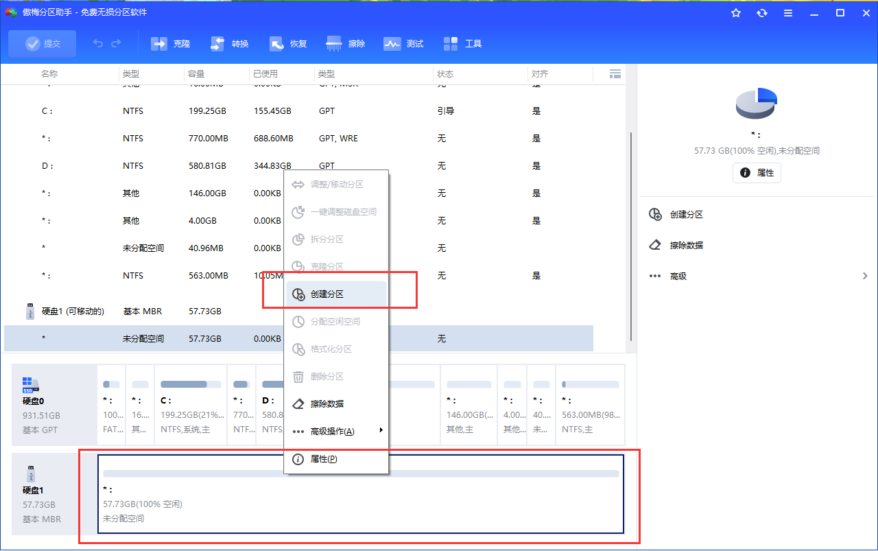Choose 分配空闲空间 in the context menu

(336, 322)
